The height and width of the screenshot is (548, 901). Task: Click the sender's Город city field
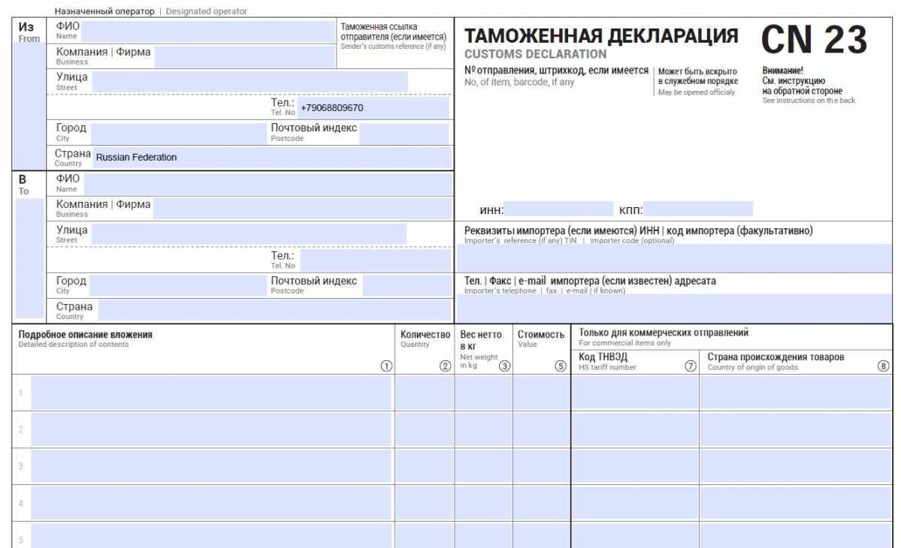[x=175, y=133]
